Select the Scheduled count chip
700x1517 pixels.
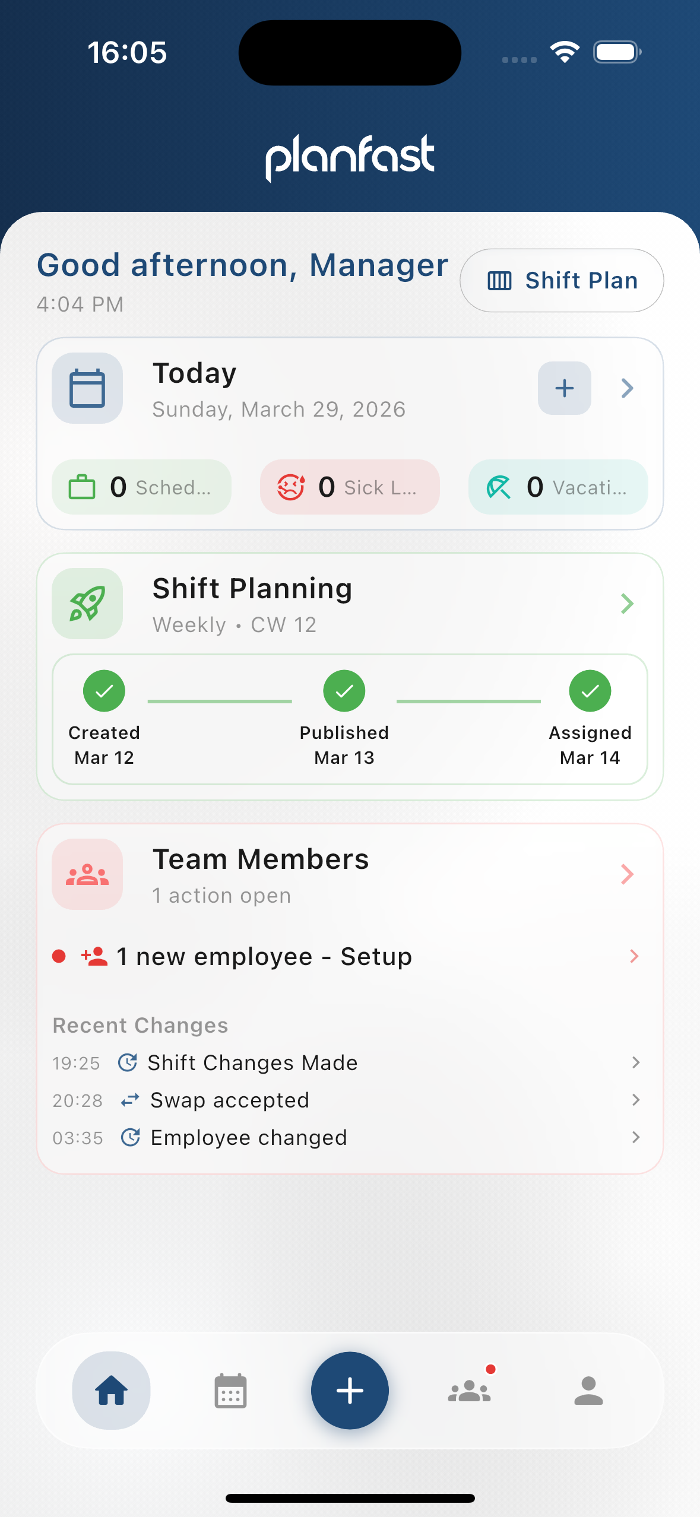[x=141, y=487]
